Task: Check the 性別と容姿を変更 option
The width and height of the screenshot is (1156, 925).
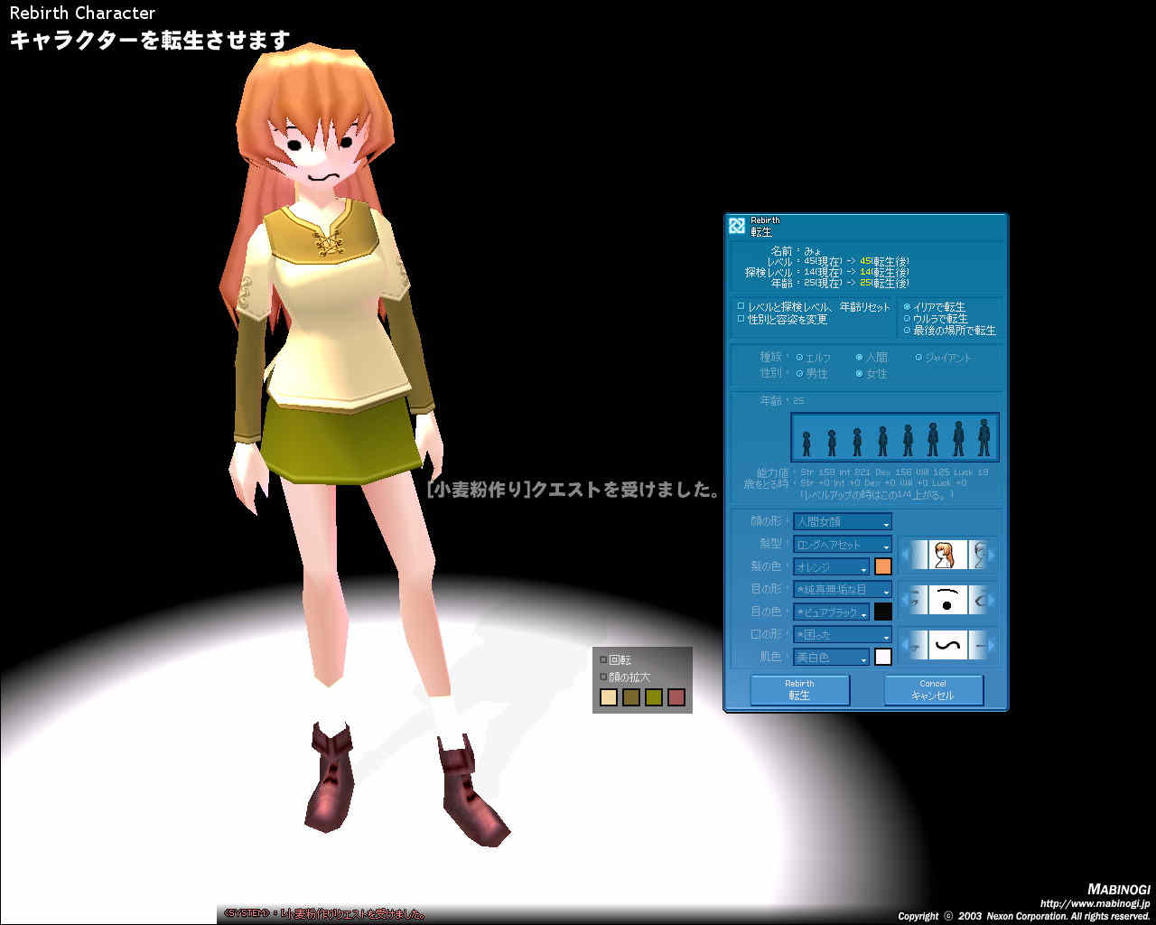Action: [x=741, y=319]
